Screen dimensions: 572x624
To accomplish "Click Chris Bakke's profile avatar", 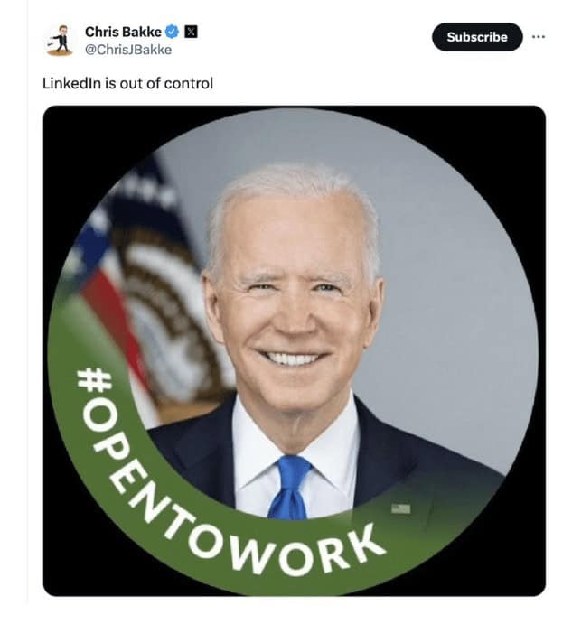I will (59, 40).
